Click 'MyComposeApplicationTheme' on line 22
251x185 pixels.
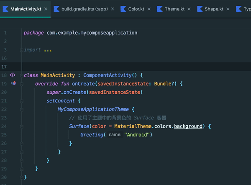[93, 109]
